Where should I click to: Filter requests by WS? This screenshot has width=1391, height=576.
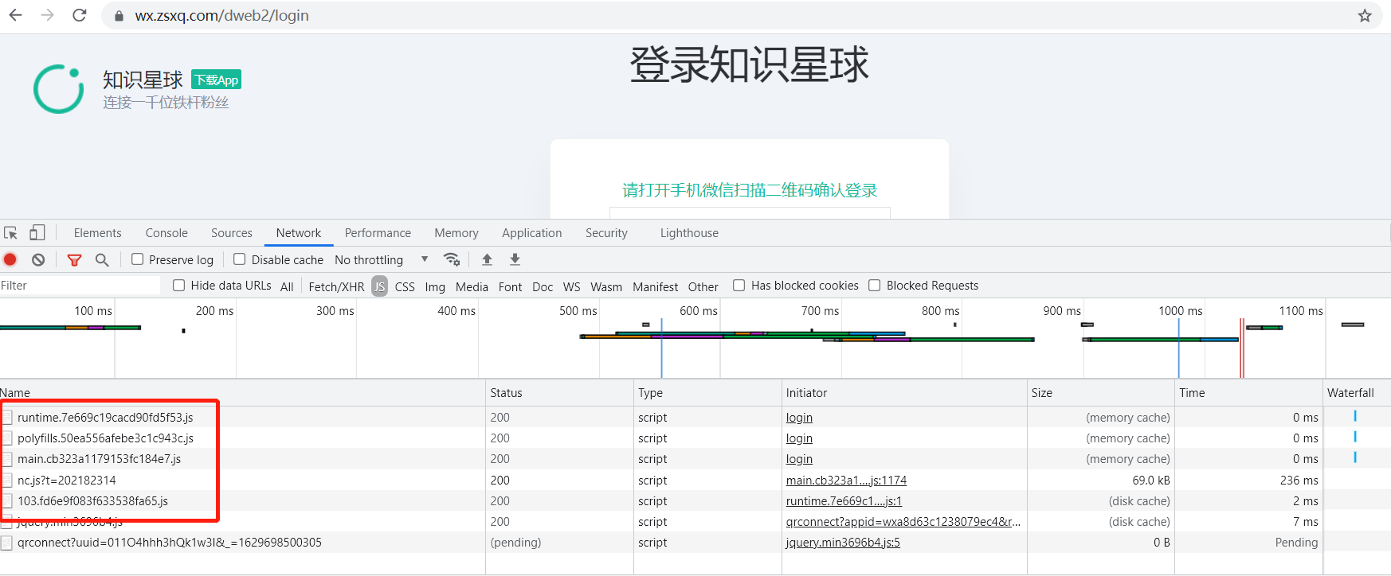(x=571, y=287)
